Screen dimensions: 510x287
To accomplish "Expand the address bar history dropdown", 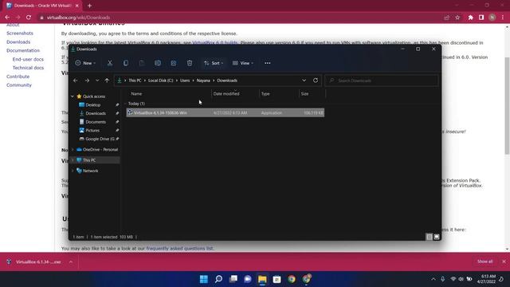I will pyautogui.click(x=304, y=81).
